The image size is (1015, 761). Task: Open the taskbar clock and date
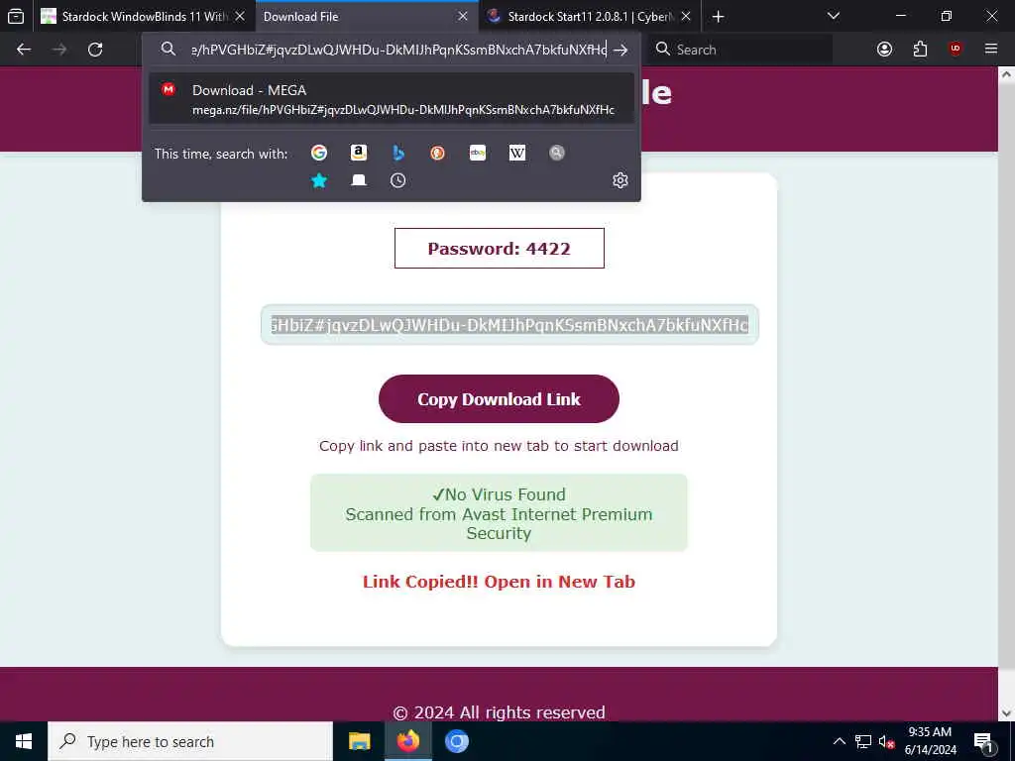coord(930,741)
